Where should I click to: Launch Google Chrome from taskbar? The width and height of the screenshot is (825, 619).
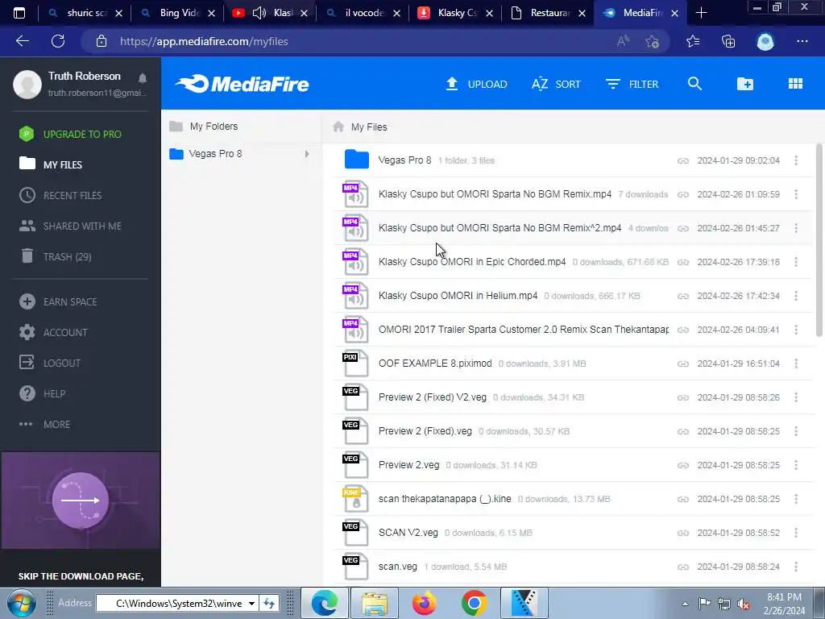pos(474,603)
